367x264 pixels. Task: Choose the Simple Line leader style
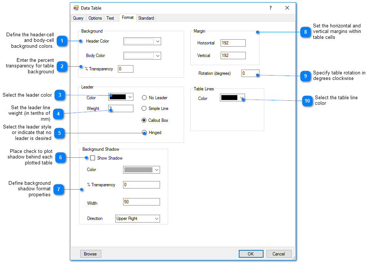[144, 108]
